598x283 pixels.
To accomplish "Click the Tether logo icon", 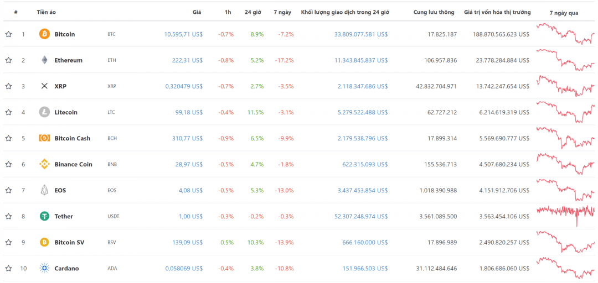I will [45, 216].
